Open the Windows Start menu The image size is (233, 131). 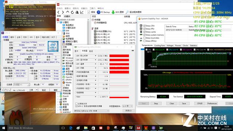tap(3, 128)
